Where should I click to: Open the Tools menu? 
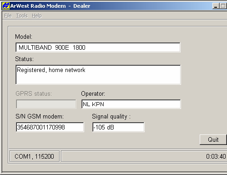[22, 15]
